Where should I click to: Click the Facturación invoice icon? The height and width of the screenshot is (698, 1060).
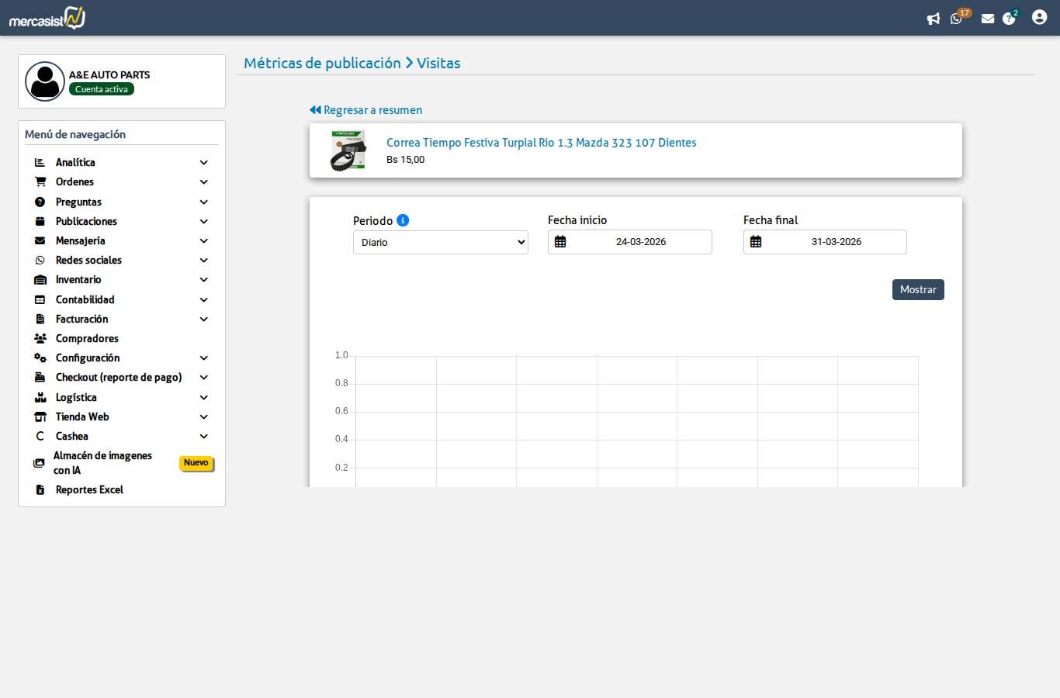(40, 319)
